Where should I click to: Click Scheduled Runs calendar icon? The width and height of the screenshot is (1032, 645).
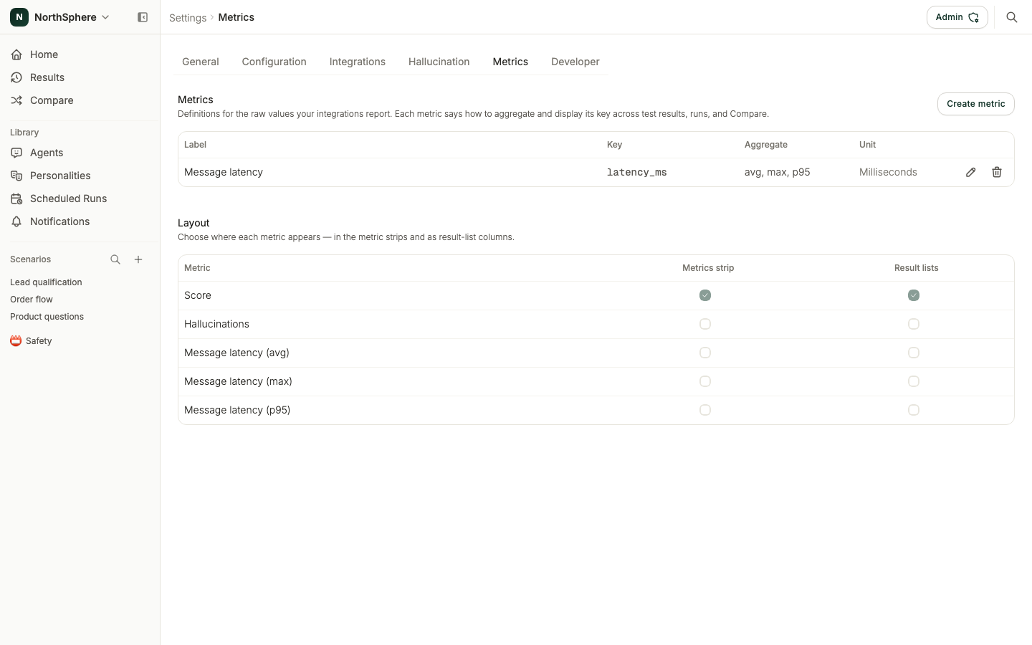point(16,199)
